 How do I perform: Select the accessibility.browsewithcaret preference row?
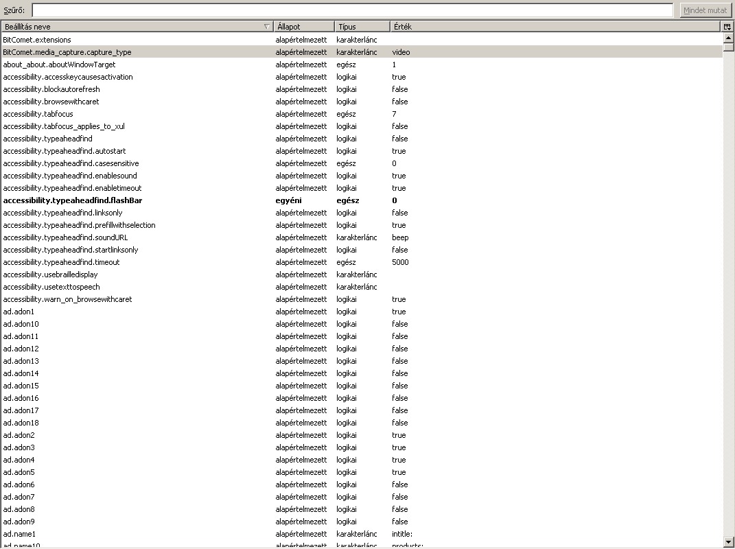point(51,102)
